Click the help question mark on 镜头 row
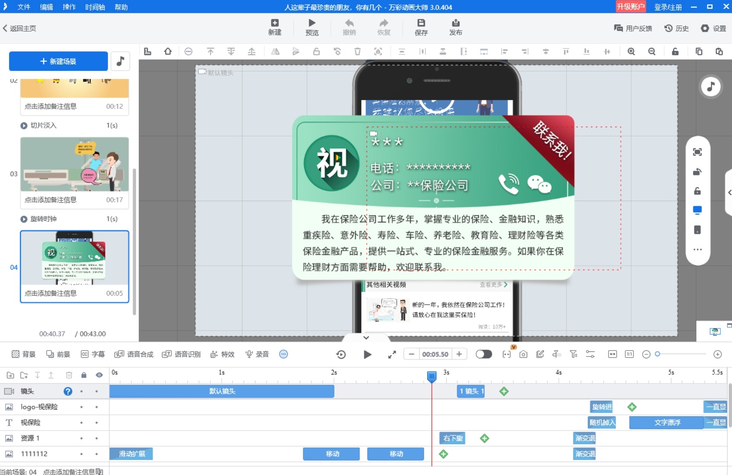The height and width of the screenshot is (475, 732). (x=68, y=391)
